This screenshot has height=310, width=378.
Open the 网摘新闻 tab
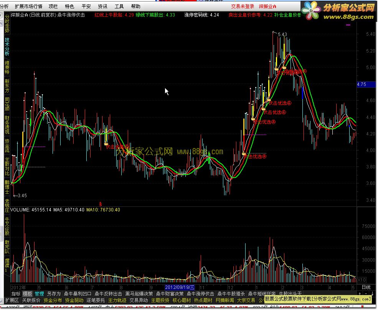pyautogui.click(x=224, y=300)
